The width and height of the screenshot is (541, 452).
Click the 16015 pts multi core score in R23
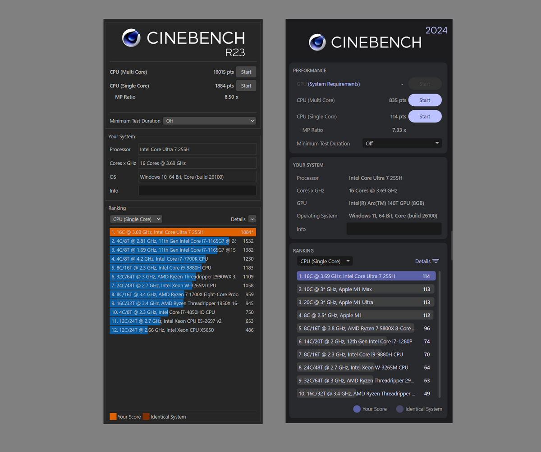224,72
